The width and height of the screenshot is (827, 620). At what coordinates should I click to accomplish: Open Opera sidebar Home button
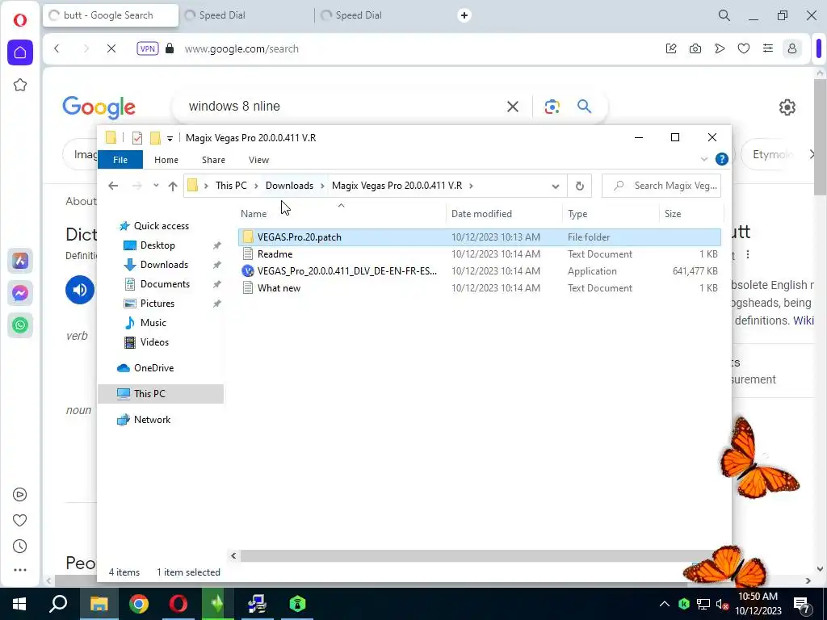20,52
